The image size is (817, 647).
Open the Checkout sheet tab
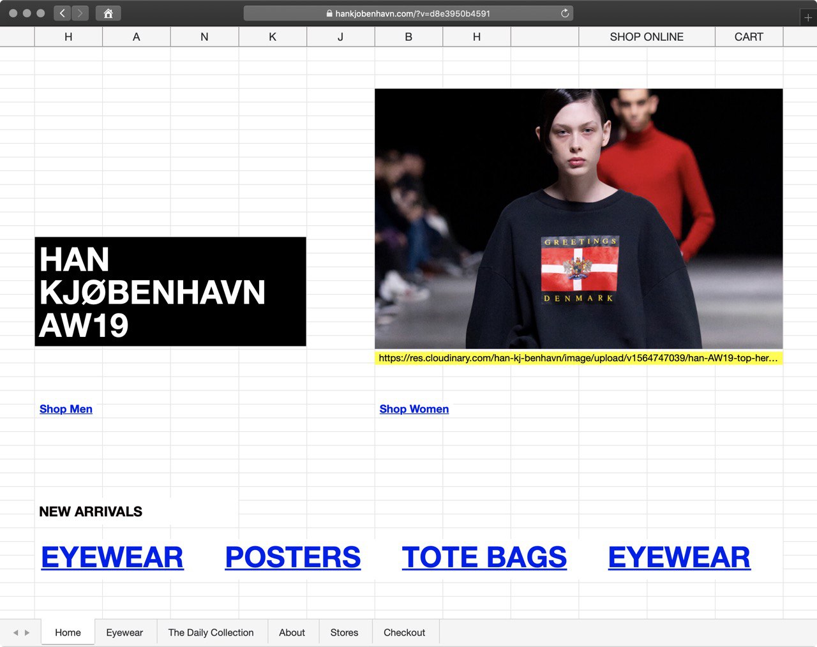pos(404,632)
